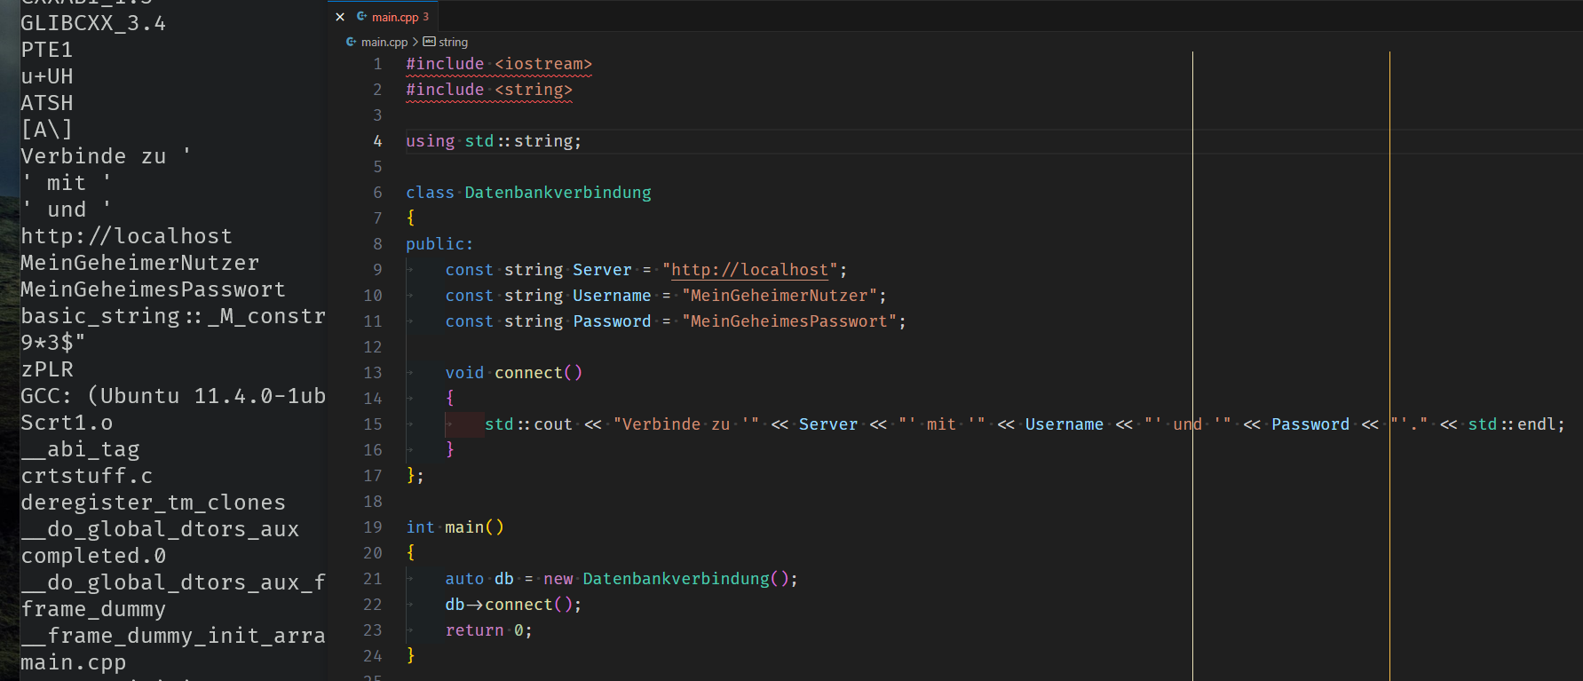
Task: Click the '#include <iostream>' line
Action: [x=499, y=64]
